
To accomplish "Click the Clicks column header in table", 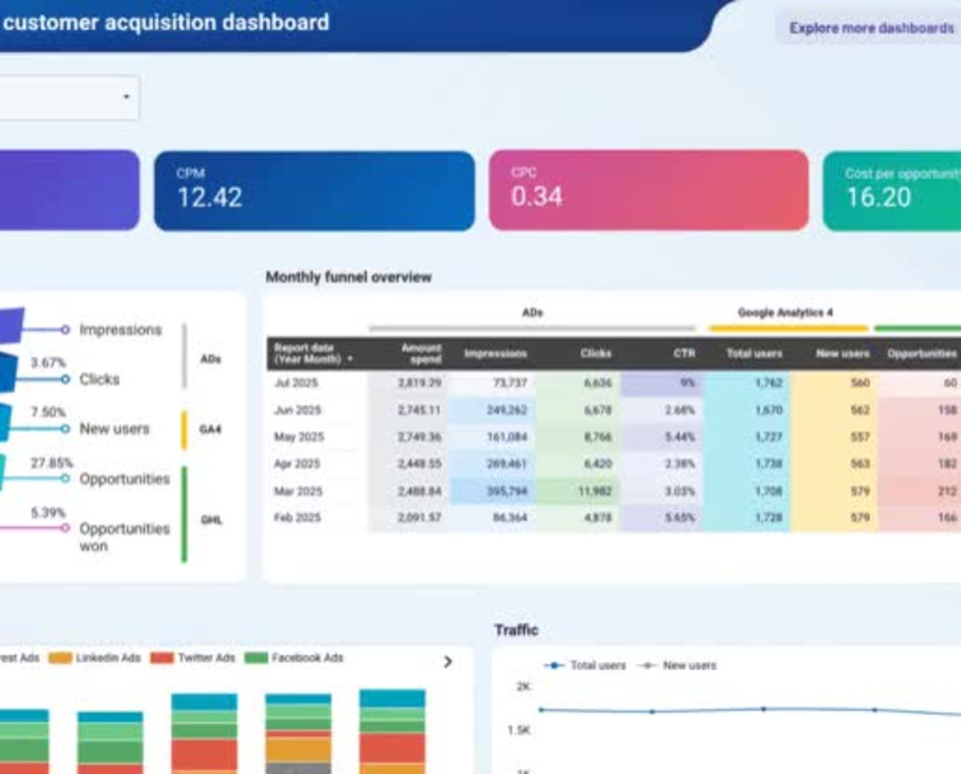I will pos(596,353).
